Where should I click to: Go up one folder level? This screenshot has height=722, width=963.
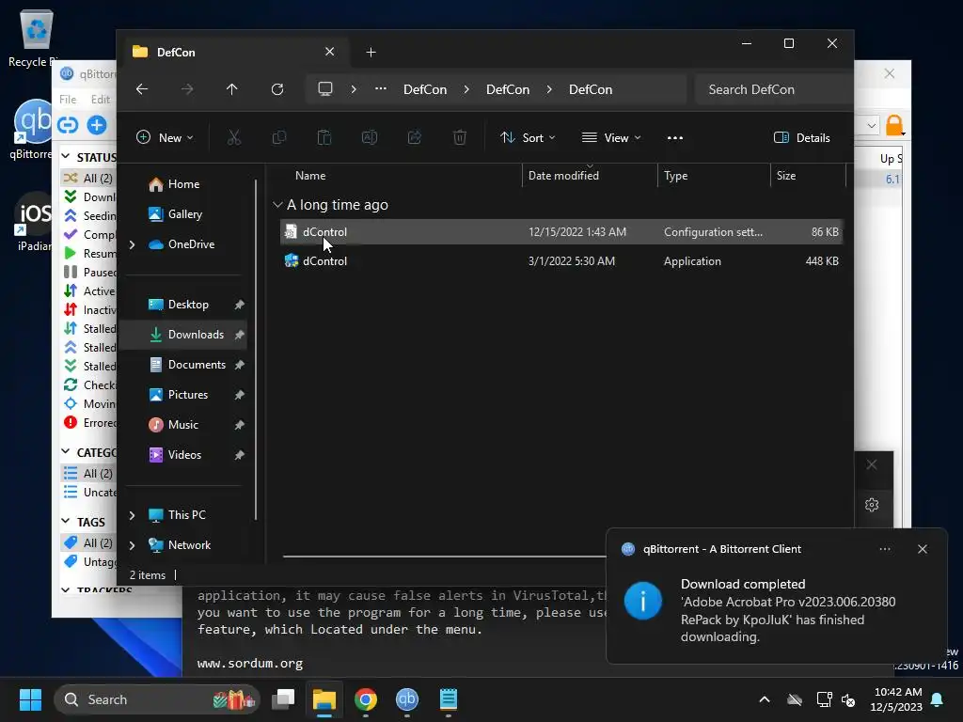(231, 89)
